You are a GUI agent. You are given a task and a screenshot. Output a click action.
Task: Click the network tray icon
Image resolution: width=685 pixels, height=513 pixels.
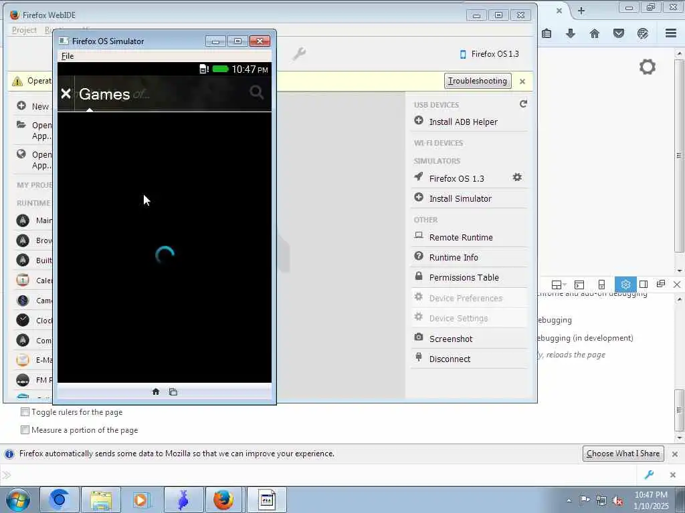tap(601, 501)
